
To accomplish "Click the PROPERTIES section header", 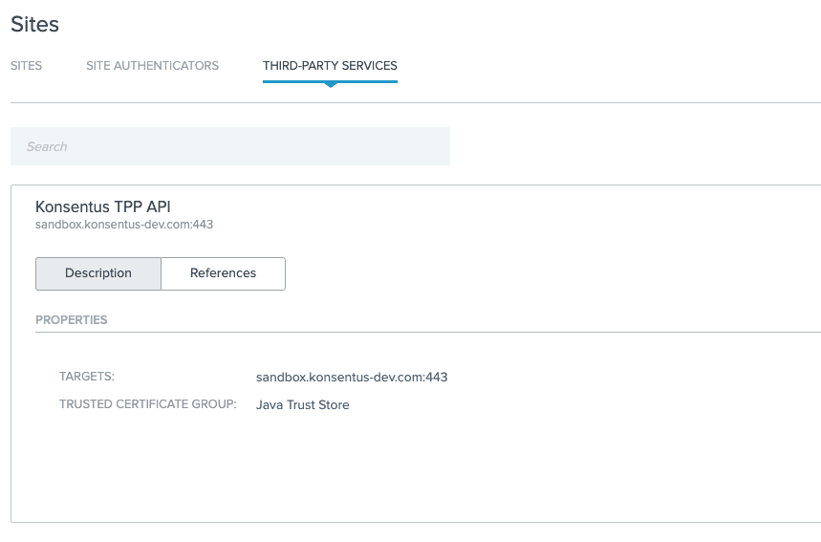I will [x=72, y=320].
